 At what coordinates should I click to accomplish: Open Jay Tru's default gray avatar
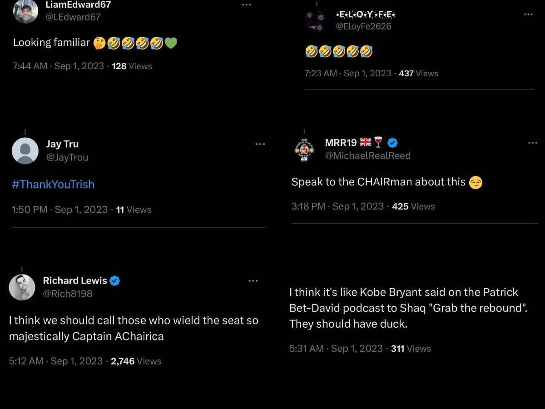[x=25, y=150]
